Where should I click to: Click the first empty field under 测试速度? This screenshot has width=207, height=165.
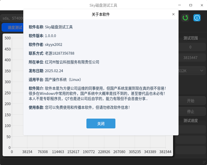click(x=191, y=129)
